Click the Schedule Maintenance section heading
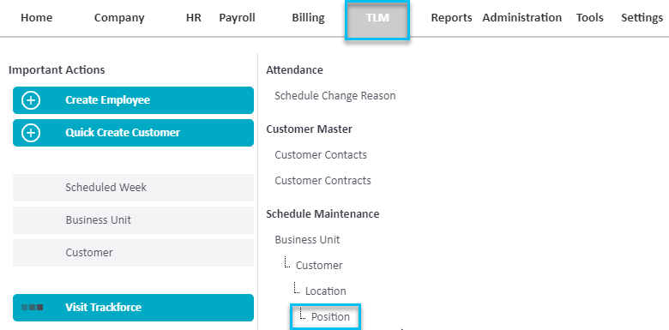Viewport: 669px width, 330px height. 322,213
